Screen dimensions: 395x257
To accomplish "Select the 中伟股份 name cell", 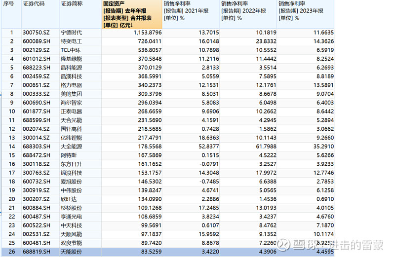I will point(71,190).
